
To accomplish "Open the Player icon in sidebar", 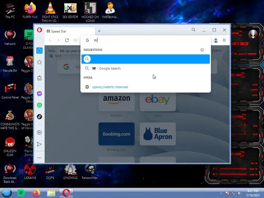I will pos(39,132).
